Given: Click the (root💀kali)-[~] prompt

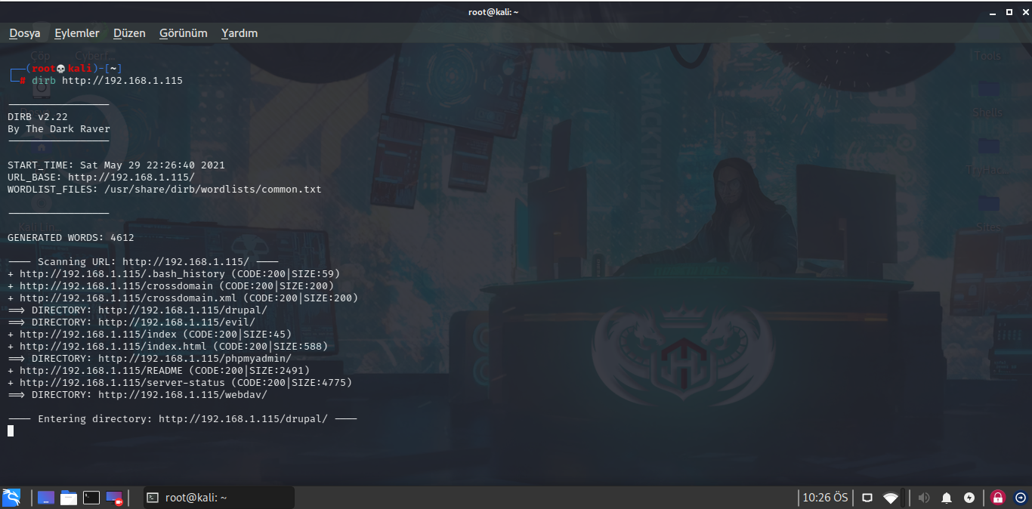Looking at the screenshot, I should coord(66,69).
